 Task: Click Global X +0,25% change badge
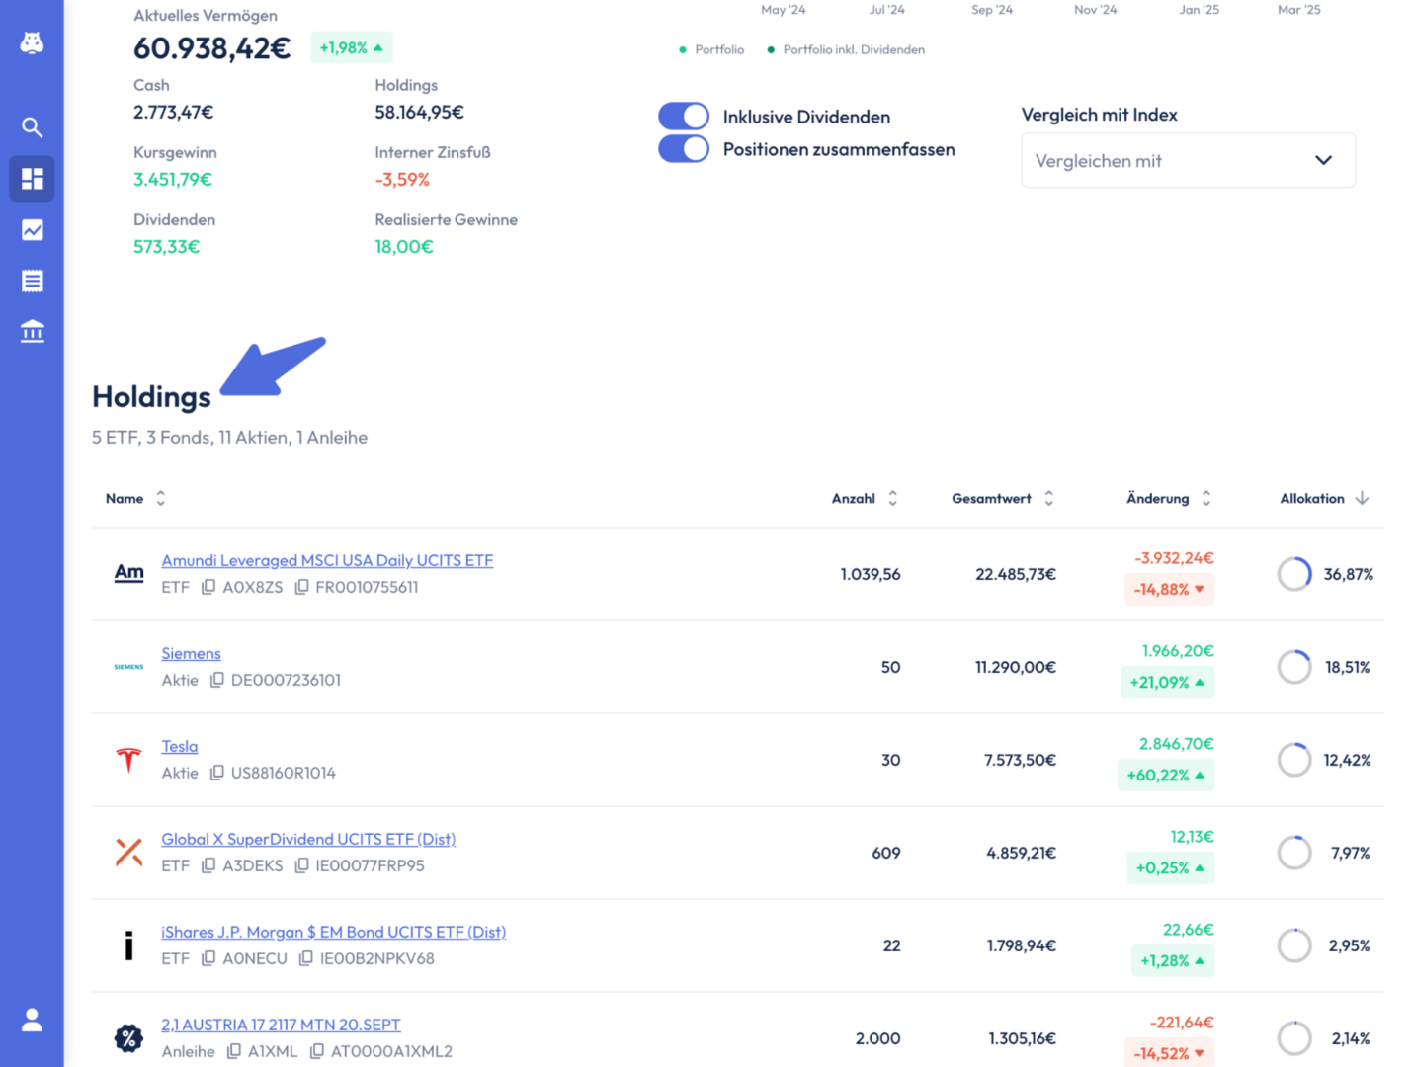[x=1170, y=867]
